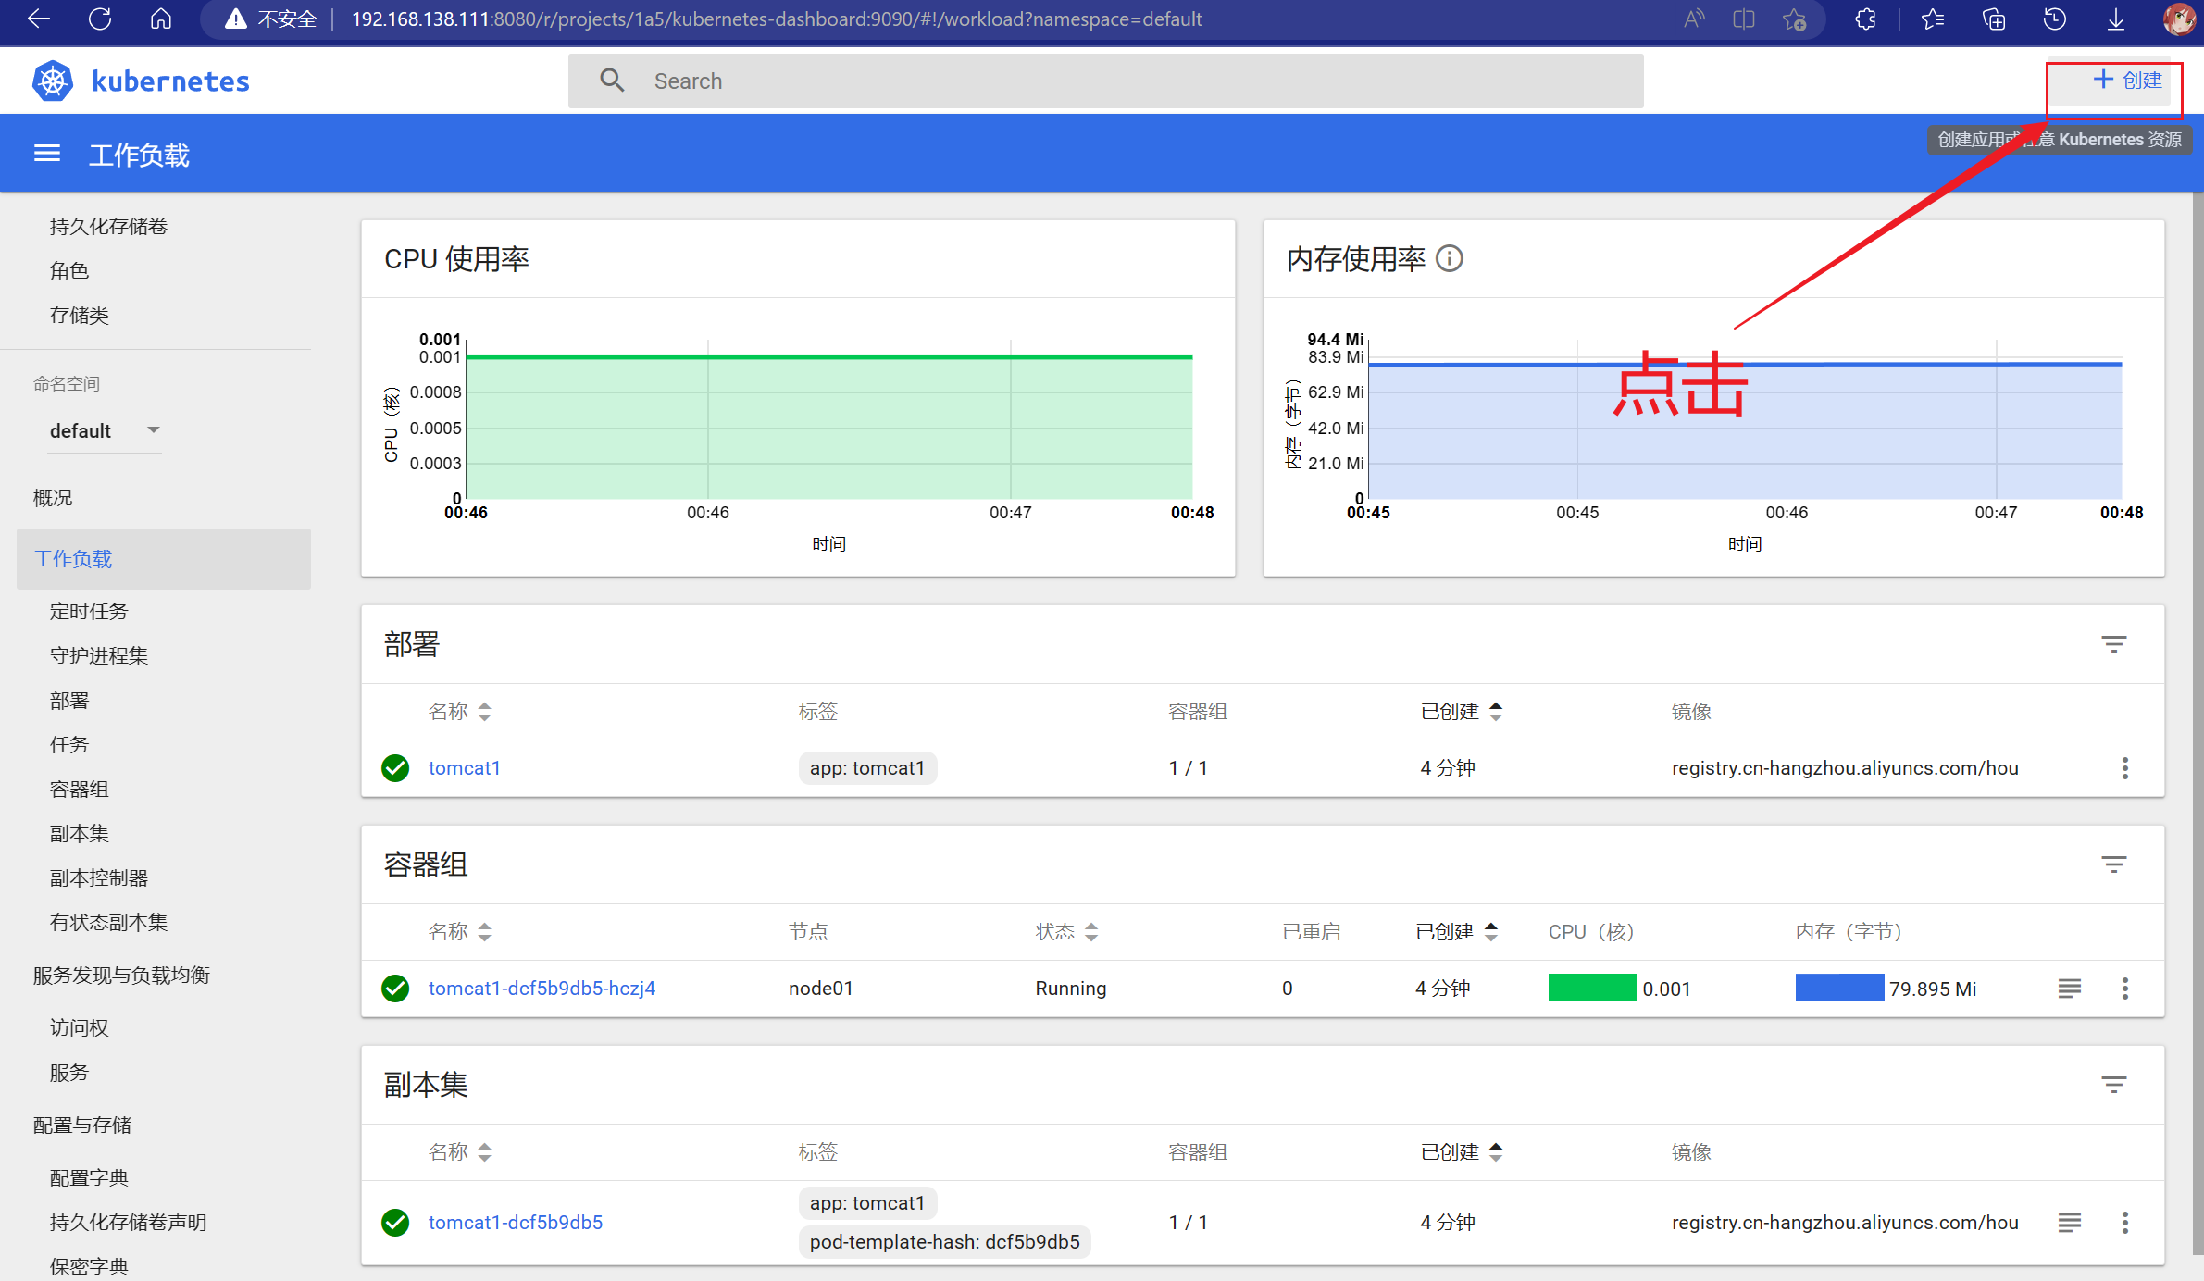Click the memory usage info icon
Viewport: 2204px width, 1281px height.
[x=1450, y=259]
